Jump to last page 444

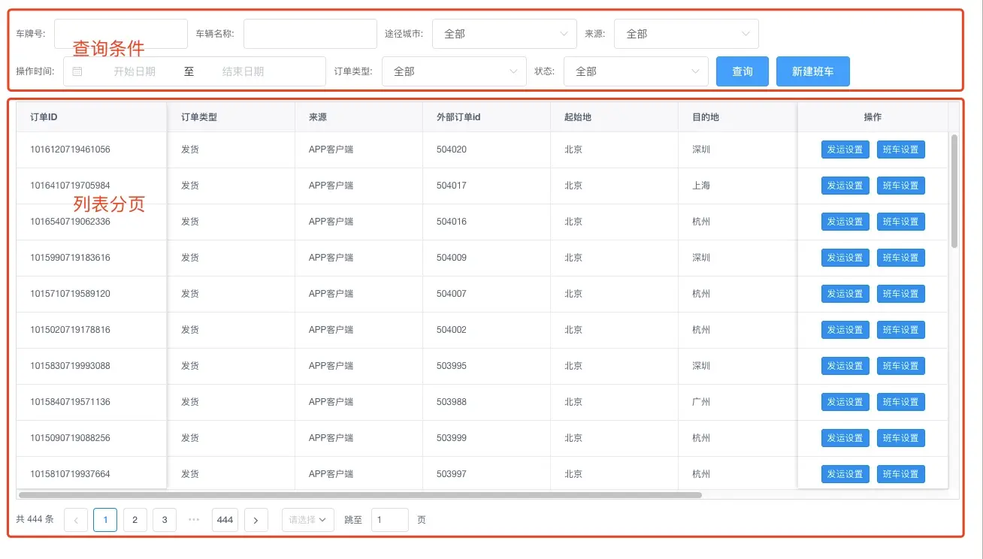pos(225,520)
